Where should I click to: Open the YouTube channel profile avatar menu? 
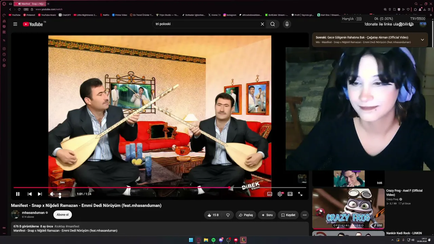click(x=423, y=24)
